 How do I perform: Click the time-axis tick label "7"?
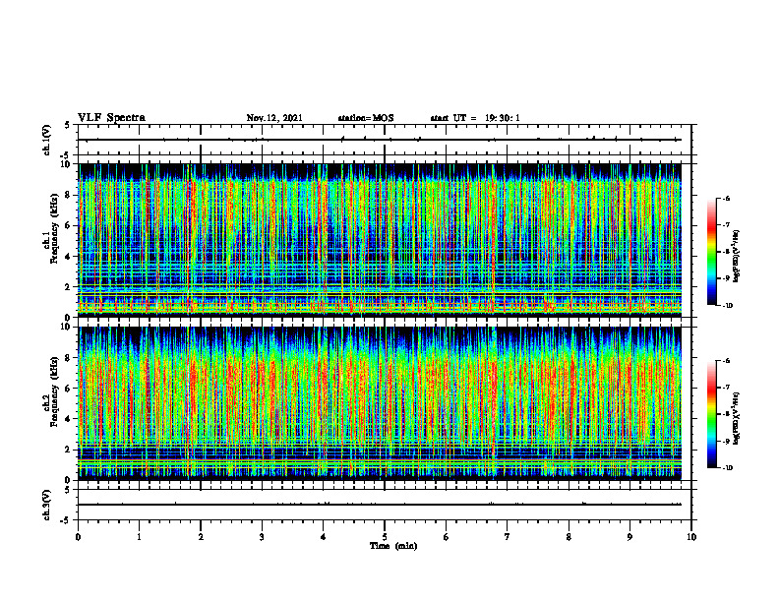[x=508, y=537]
